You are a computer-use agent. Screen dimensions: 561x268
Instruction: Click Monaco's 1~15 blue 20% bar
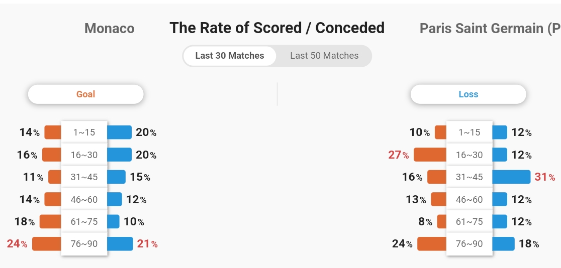[119, 132]
